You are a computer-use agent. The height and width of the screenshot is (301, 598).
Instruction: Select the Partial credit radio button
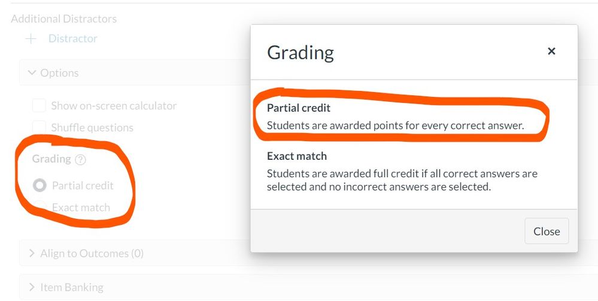coord(40,186)
